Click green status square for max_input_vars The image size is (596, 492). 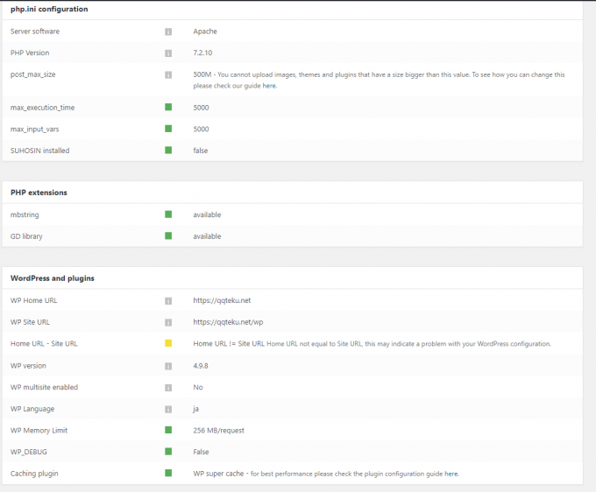pos(168,129)
